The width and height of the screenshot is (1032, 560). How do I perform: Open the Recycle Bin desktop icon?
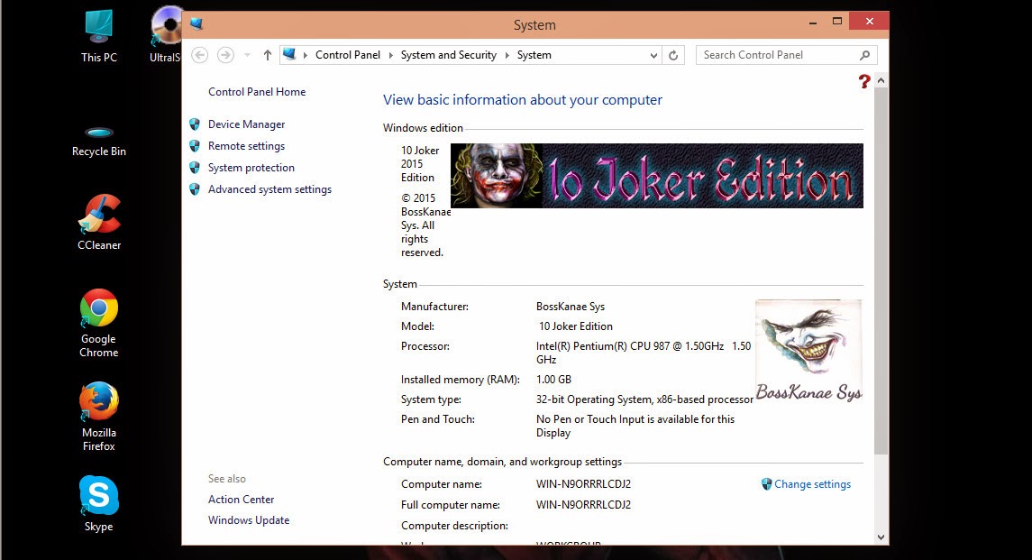(x=99, y=142)
